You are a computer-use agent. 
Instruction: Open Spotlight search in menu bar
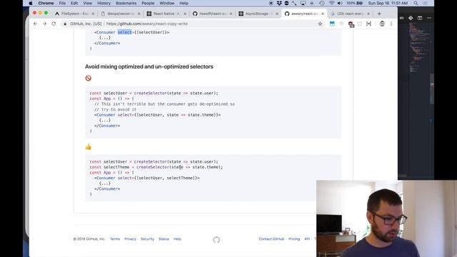pyautogui.click(x=416, y=3)
